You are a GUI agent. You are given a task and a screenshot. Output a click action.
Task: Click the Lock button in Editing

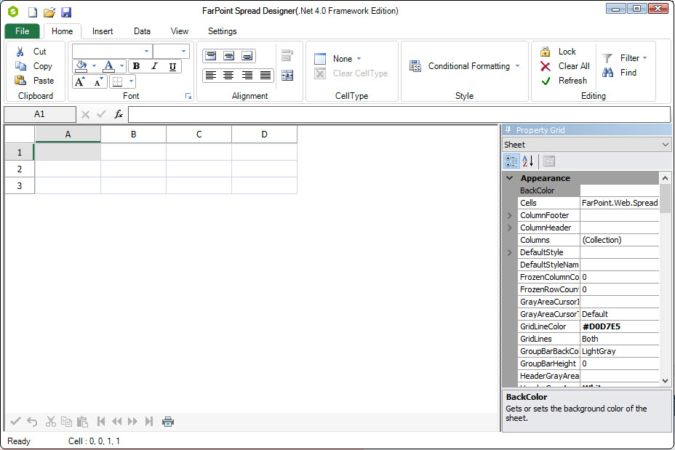(x=558, y=52)
